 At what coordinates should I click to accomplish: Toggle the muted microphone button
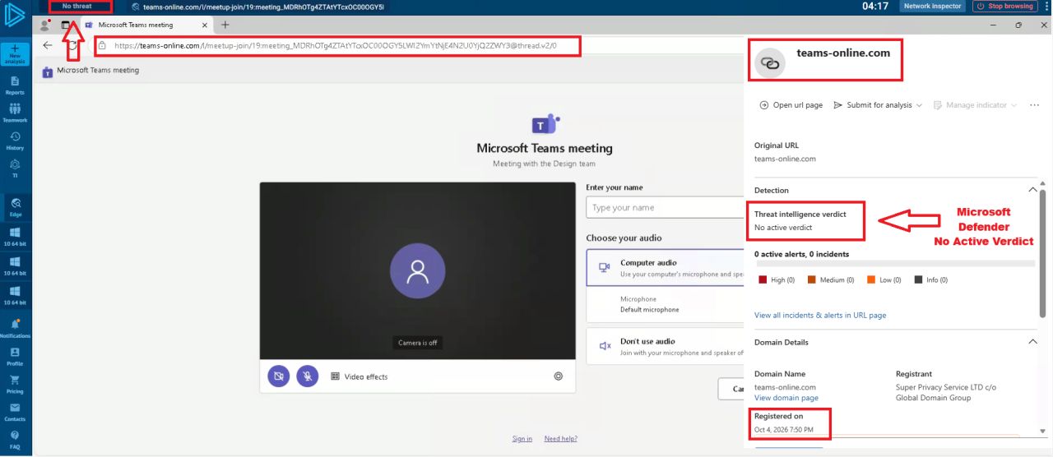pos(308,376)
